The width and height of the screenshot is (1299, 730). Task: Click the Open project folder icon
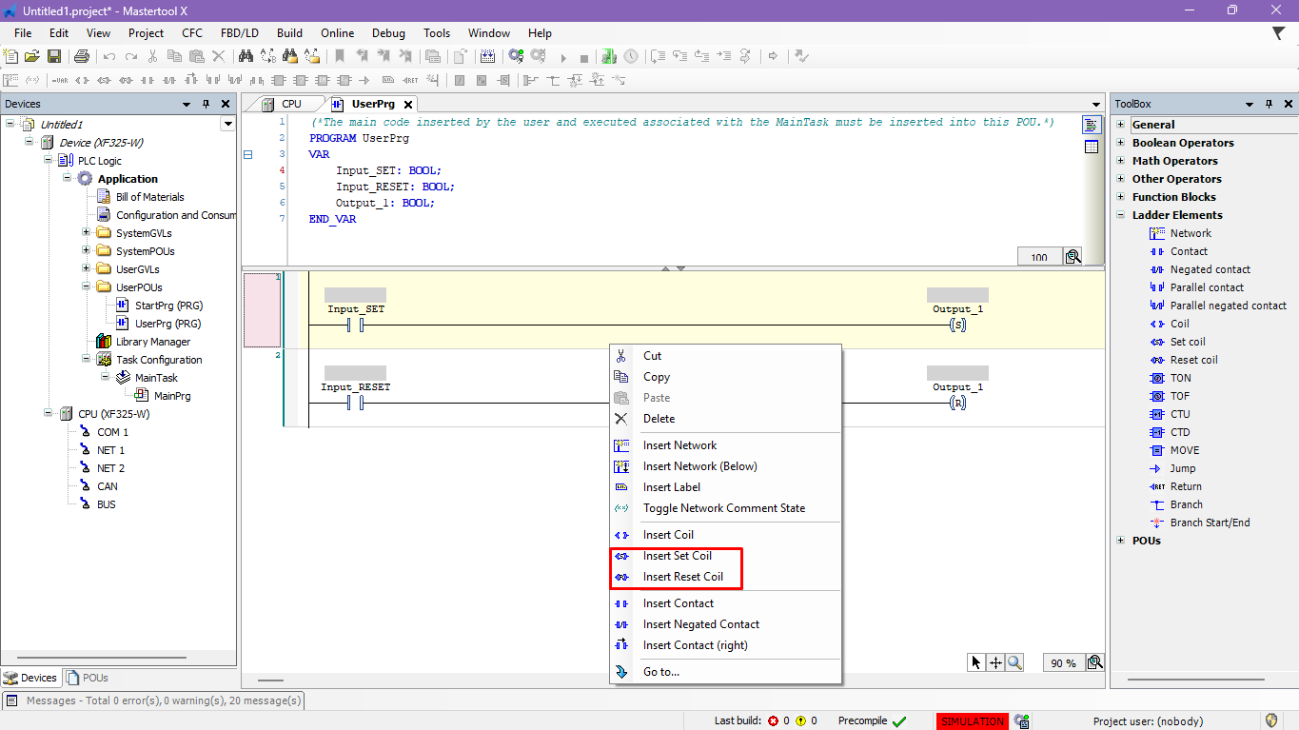[32, 57]
